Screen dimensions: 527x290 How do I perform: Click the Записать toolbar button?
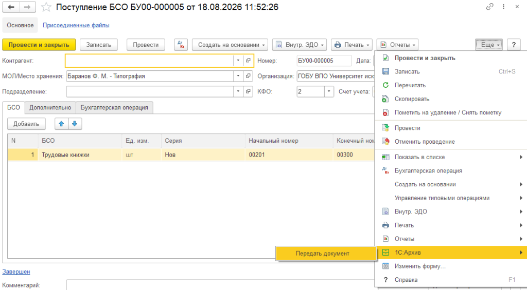point(98,45)
